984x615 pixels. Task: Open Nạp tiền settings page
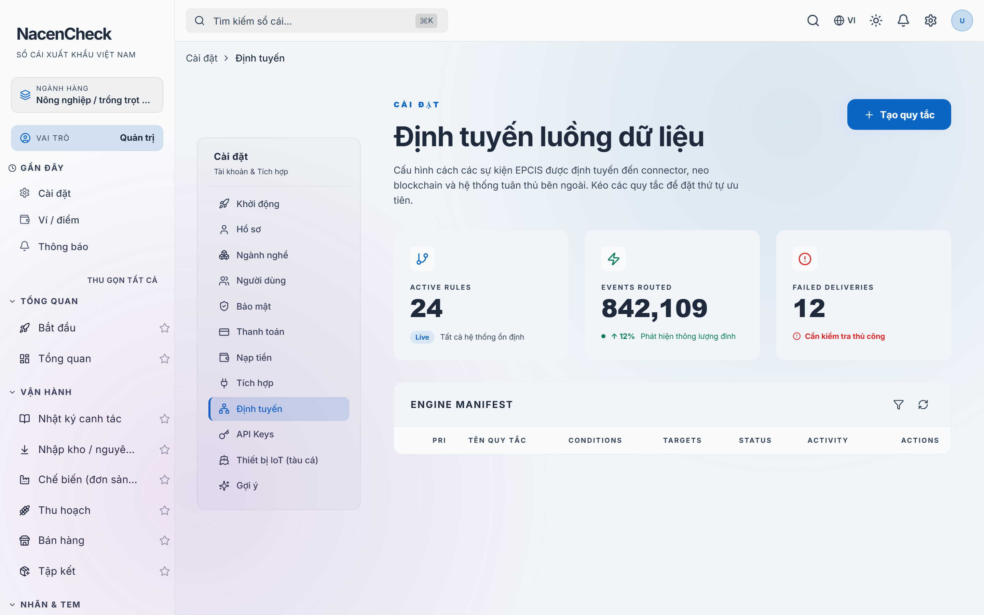coord(278,357)
